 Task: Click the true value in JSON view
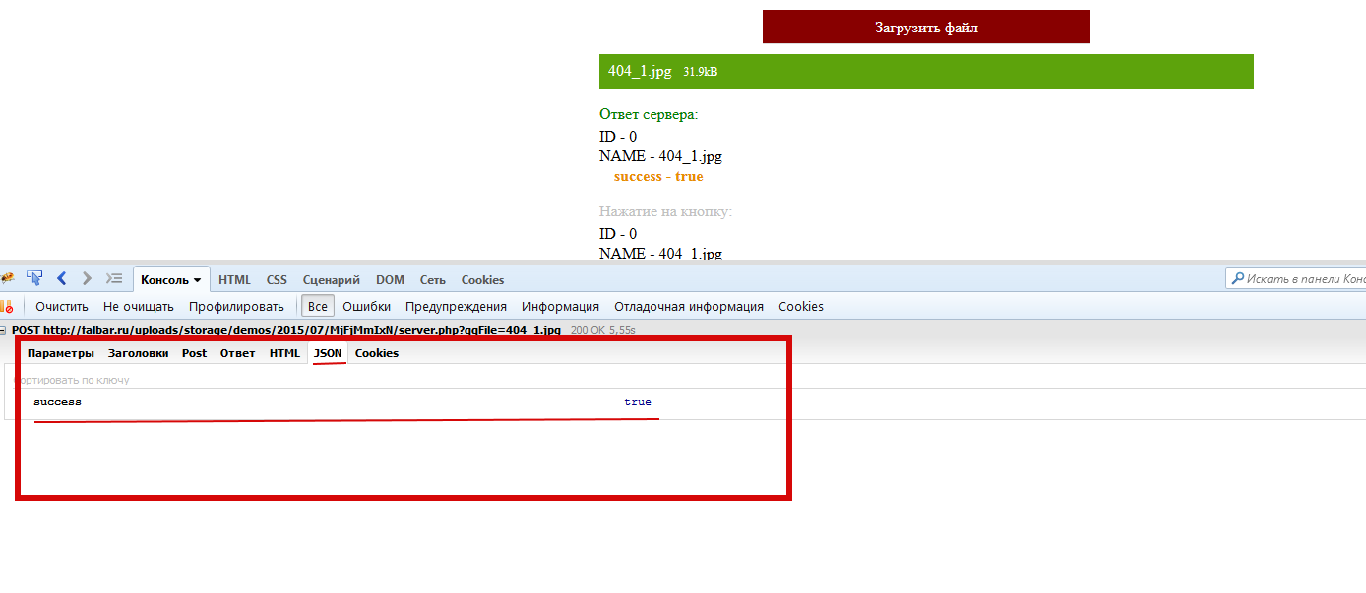click(638, 402)
